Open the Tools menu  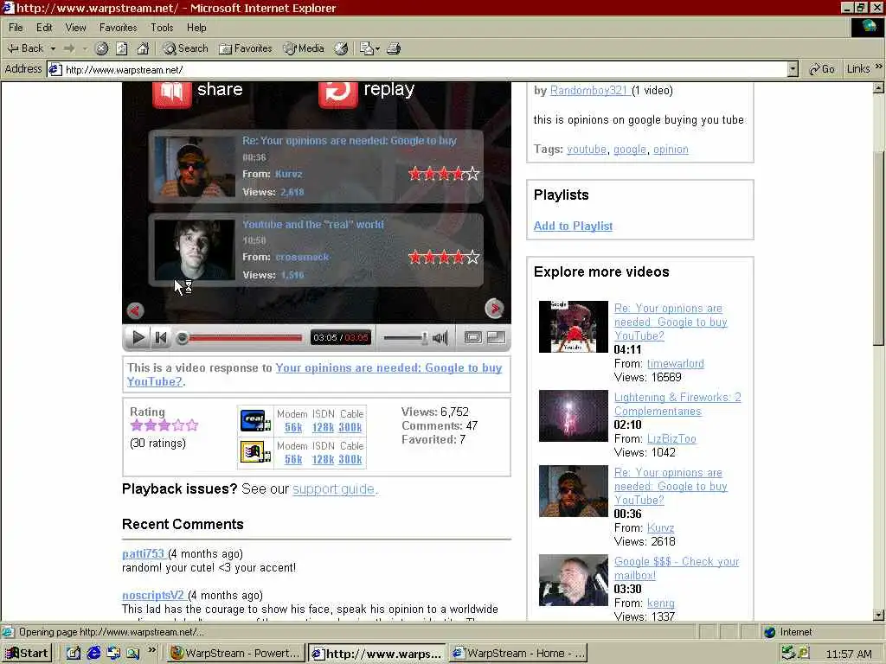(x=162, y=27)
